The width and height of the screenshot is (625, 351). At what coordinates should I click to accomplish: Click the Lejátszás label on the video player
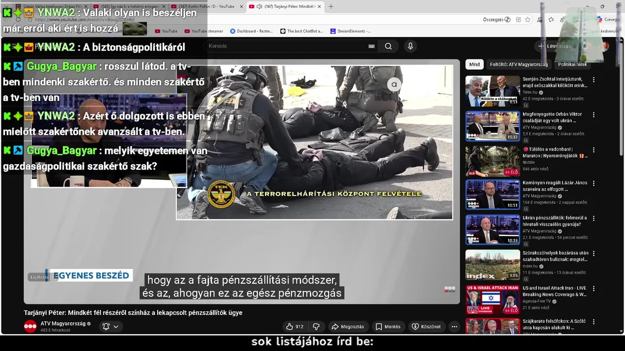[40, 277]
